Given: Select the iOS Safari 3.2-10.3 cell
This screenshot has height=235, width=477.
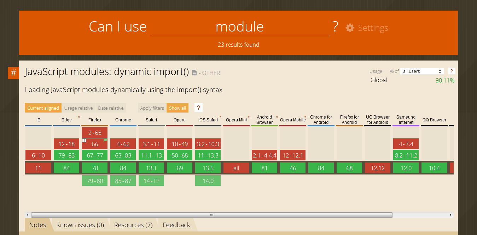Looking at the screenshot, I should [x=208, y=144].
